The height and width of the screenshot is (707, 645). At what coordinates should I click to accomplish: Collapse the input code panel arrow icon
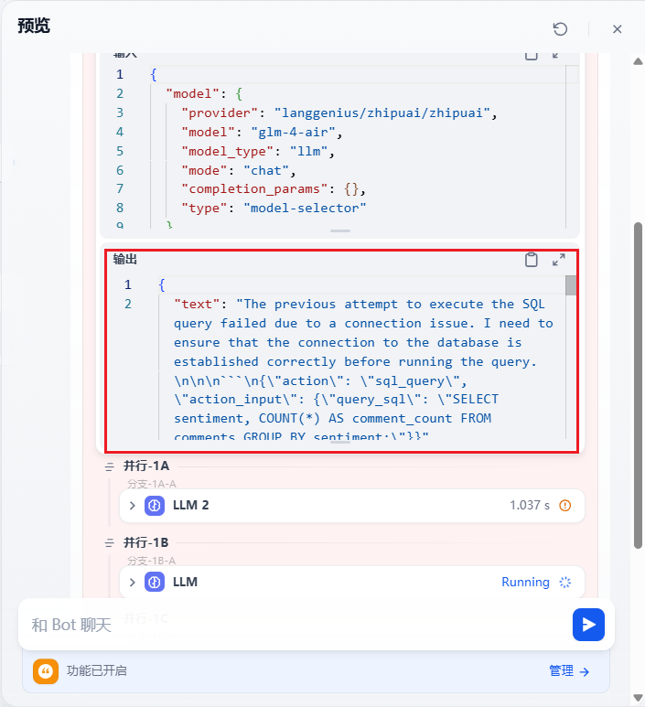556,55
